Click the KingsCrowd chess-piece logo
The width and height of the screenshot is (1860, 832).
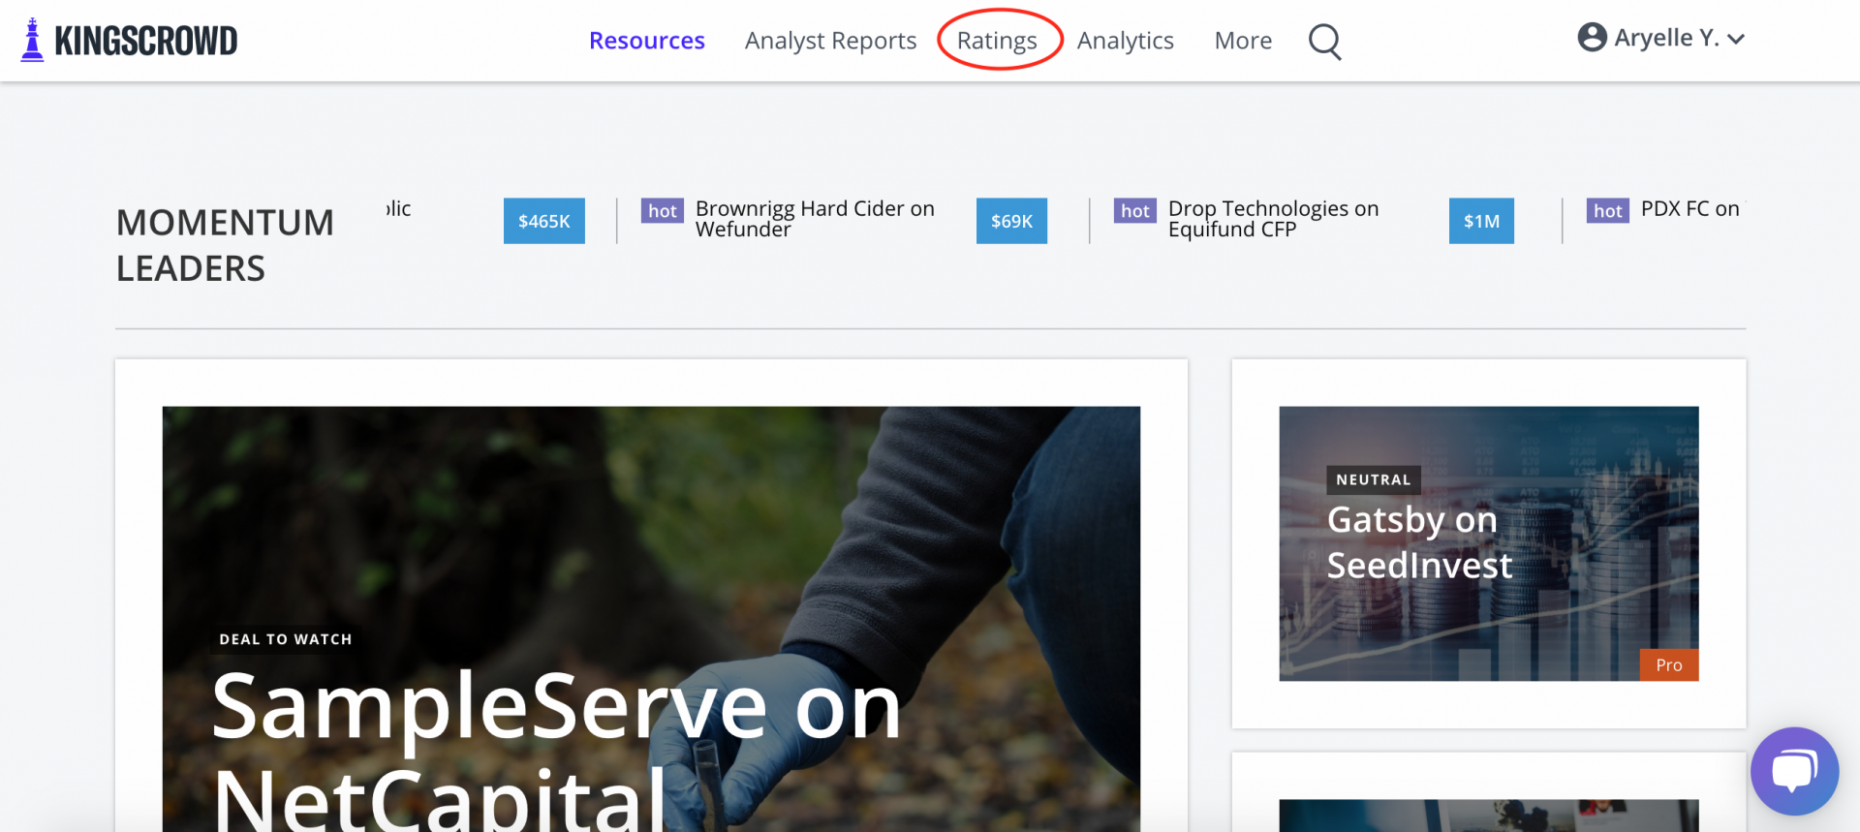click(32, 40)
